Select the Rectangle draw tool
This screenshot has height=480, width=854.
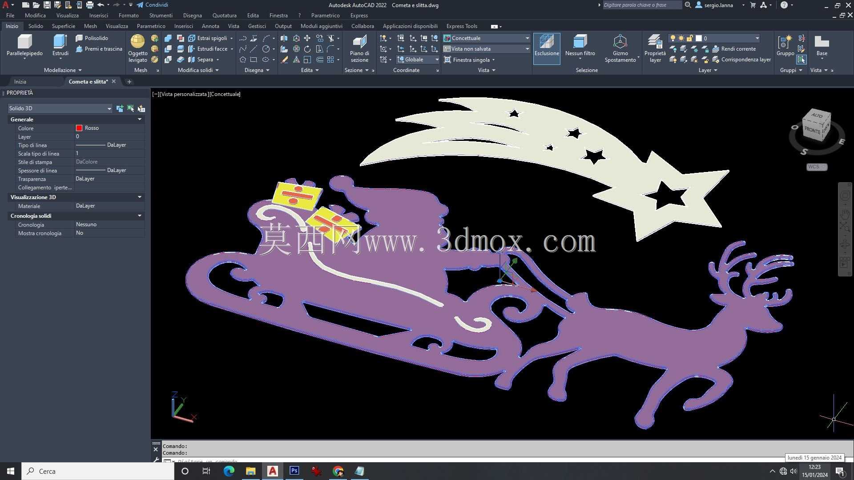254,60
